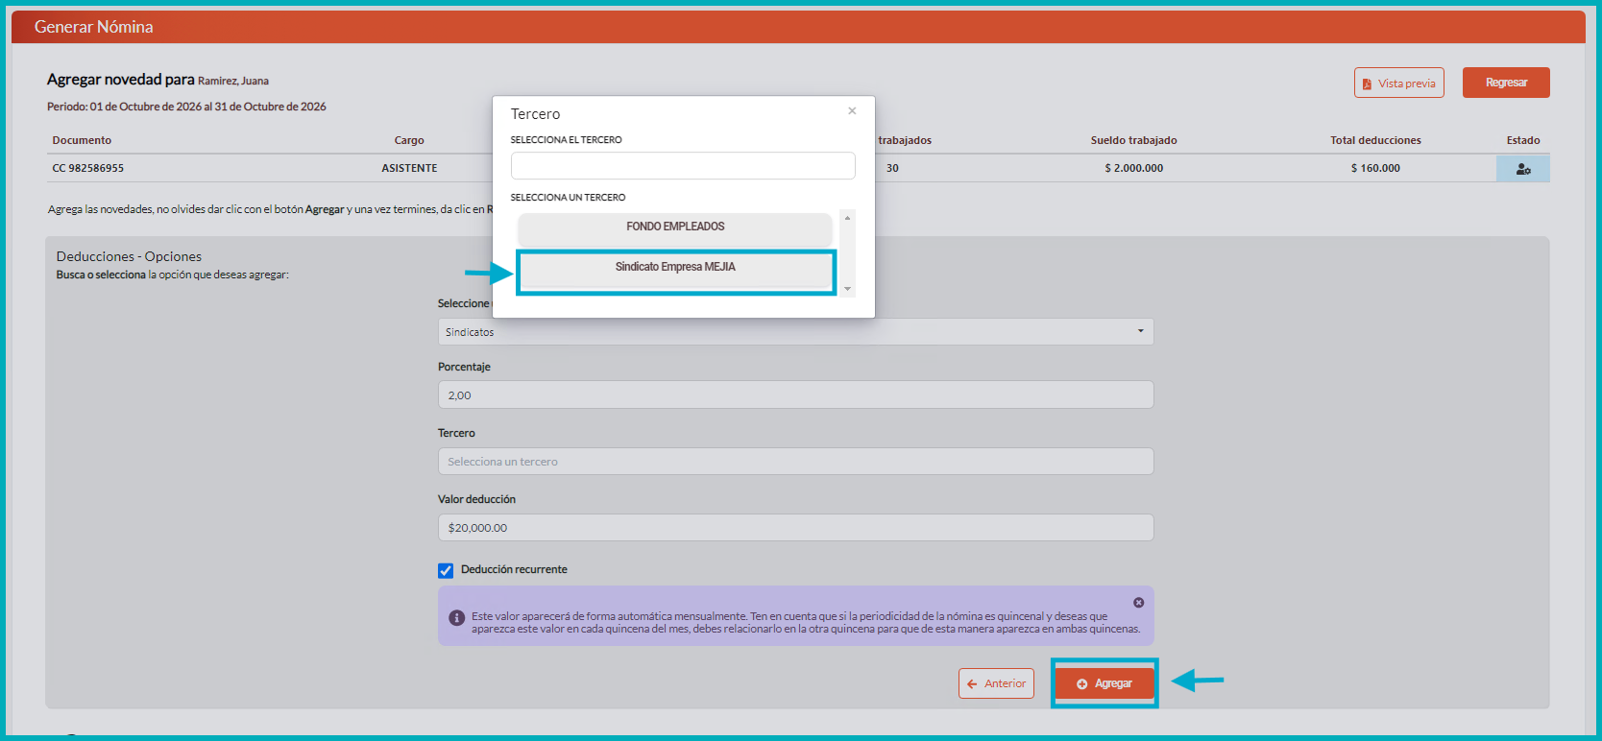Click the Deducciones - Opciones heading
Screen dimensions: 1602x741
click(129, 256)
